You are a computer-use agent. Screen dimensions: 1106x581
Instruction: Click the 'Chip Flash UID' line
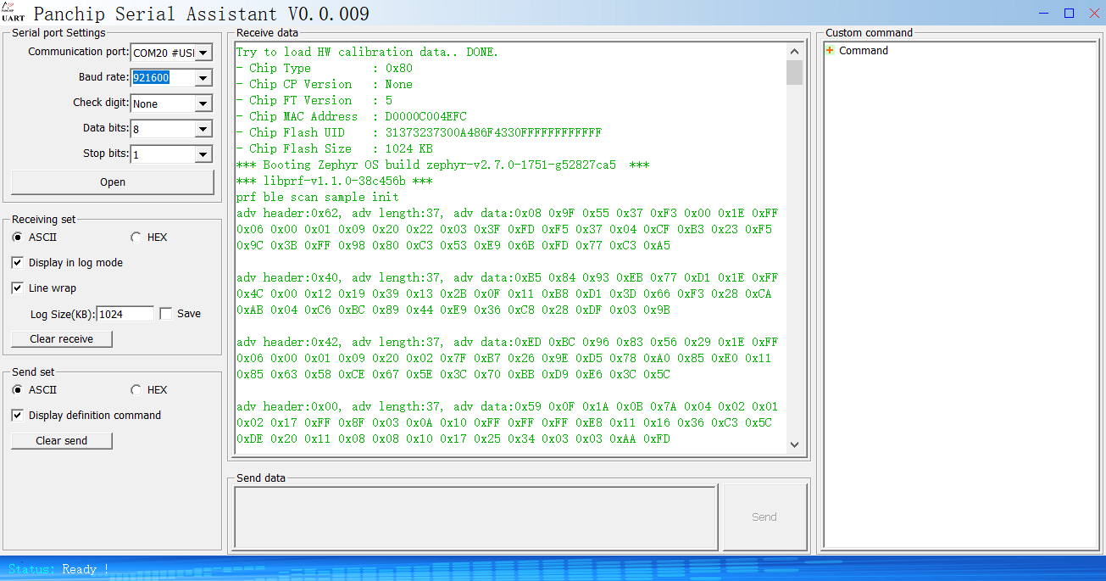tap(420, 132)
